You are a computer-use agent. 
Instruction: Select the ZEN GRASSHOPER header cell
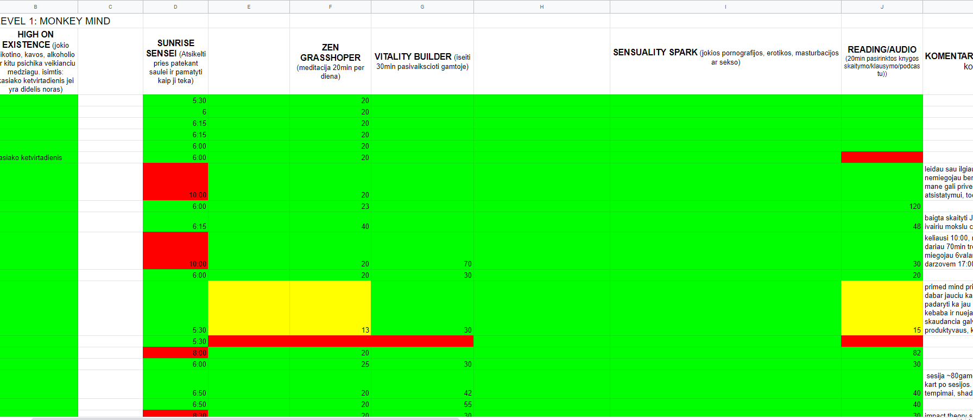click(x=330, y=61)
